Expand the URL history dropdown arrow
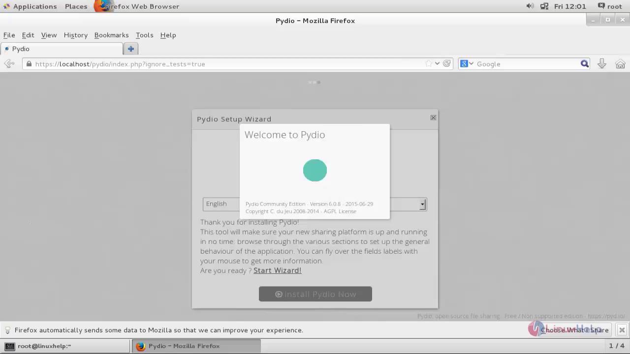Image resolution: width=630 pixels, height=354 pixels. pyautogui.click(x=437, y=63)
